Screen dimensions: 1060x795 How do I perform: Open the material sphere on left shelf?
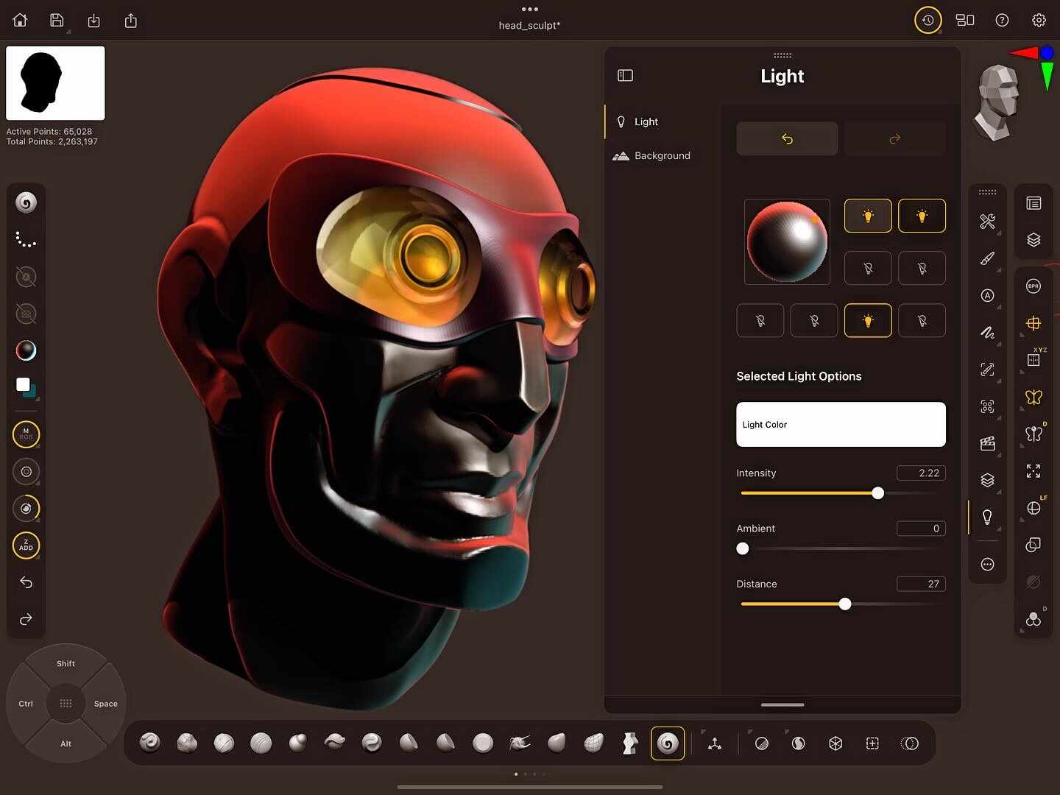[26, 350]
